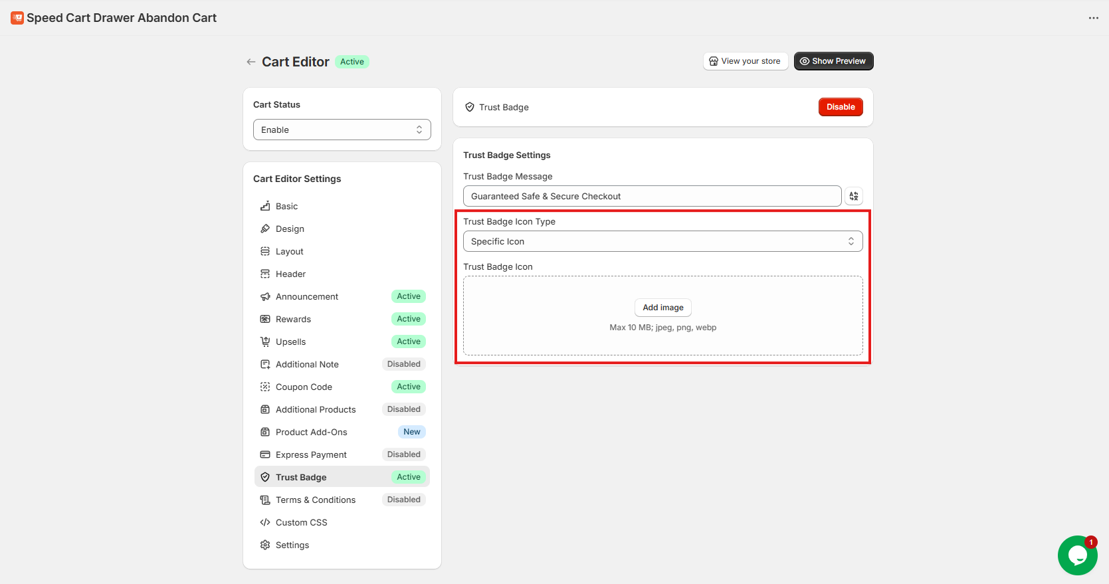
Task: Click the translate icon beside Trust Badge Message
Action: point(853,196)
